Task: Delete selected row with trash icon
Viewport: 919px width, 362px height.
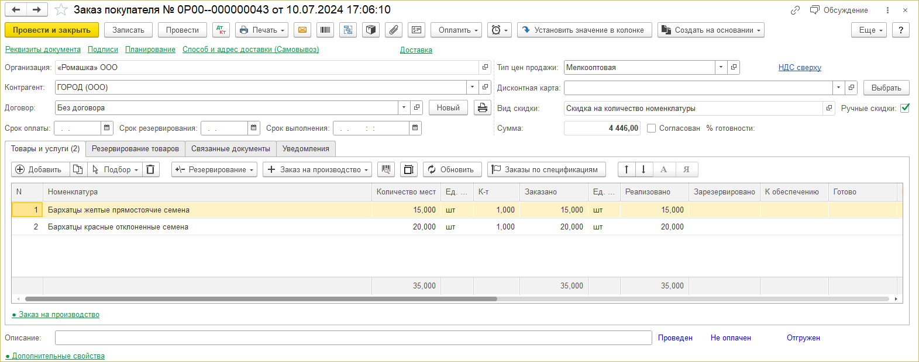Action: [x=150, y=169]
